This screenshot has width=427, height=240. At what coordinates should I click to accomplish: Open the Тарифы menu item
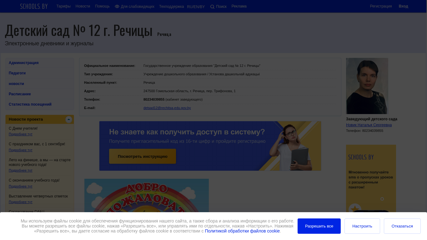click(63, 6)
